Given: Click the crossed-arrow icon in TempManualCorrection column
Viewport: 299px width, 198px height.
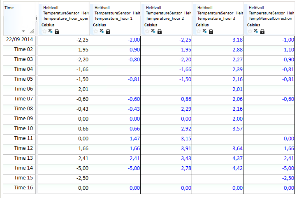Looking at the screenshot, I should tap(256, 31).
